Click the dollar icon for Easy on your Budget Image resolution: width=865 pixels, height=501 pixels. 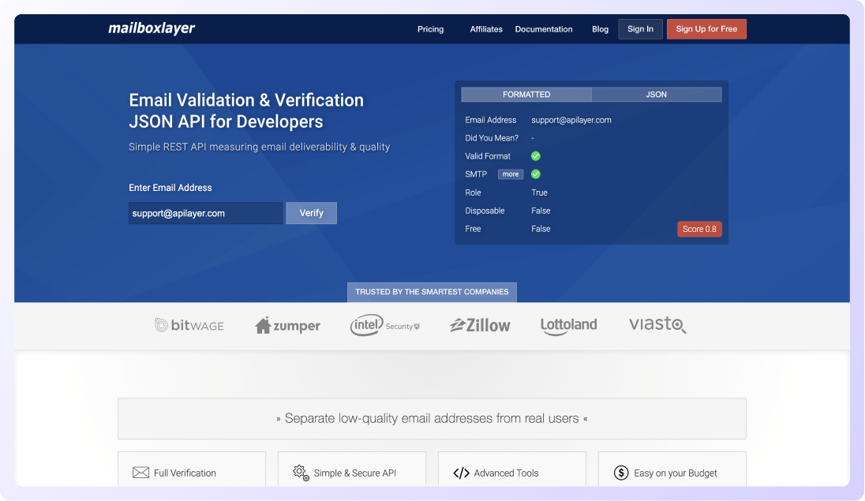(x=621, y=473)
